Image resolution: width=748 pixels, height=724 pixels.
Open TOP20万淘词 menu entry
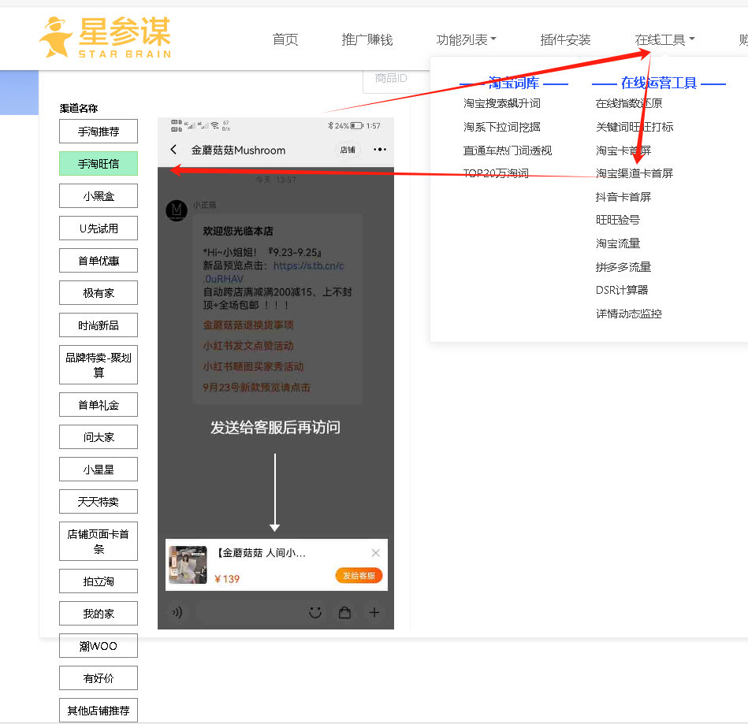[x=496, y=173]
